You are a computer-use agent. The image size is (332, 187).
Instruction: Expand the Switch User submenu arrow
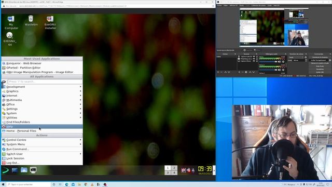[x=80, y=154]
